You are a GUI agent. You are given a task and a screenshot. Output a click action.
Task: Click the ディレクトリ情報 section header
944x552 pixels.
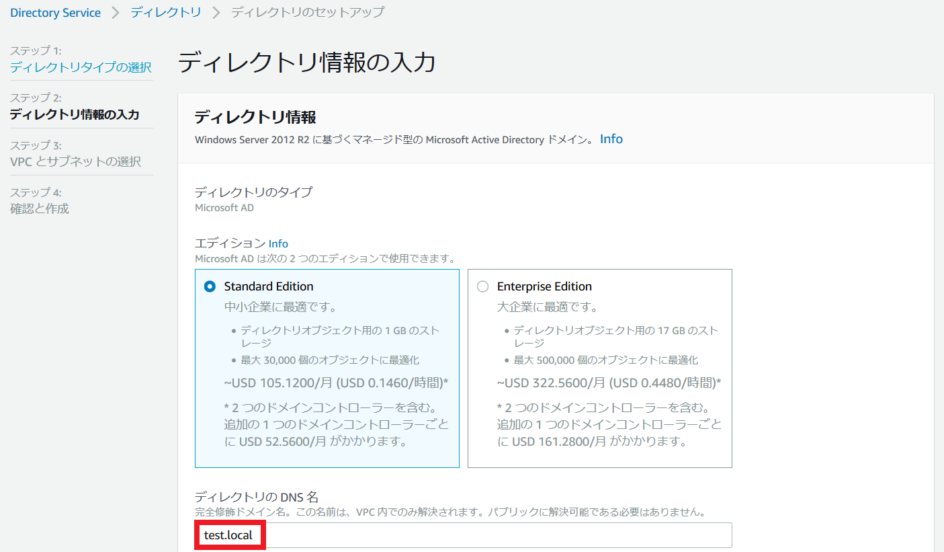coord(255,118)
